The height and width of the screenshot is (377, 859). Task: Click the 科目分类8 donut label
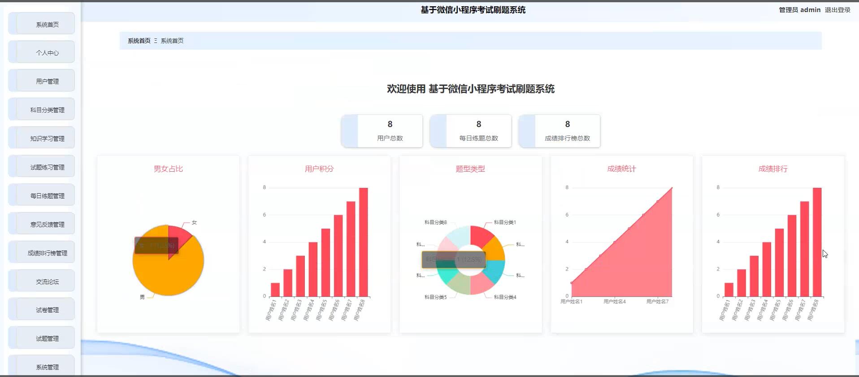(x=436, y=222)
